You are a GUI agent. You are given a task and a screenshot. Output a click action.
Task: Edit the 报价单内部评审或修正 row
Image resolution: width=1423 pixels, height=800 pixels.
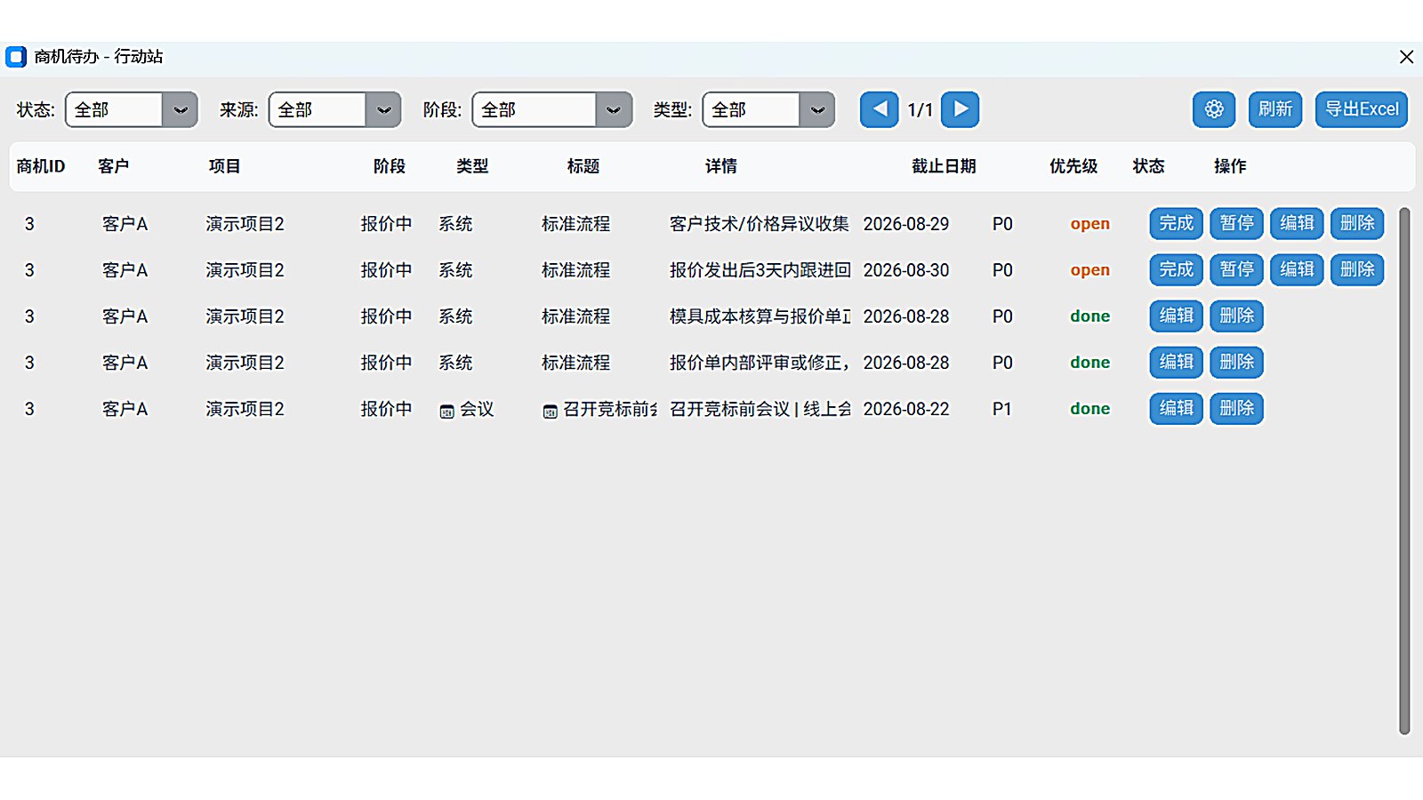[x=1177, y=362]
